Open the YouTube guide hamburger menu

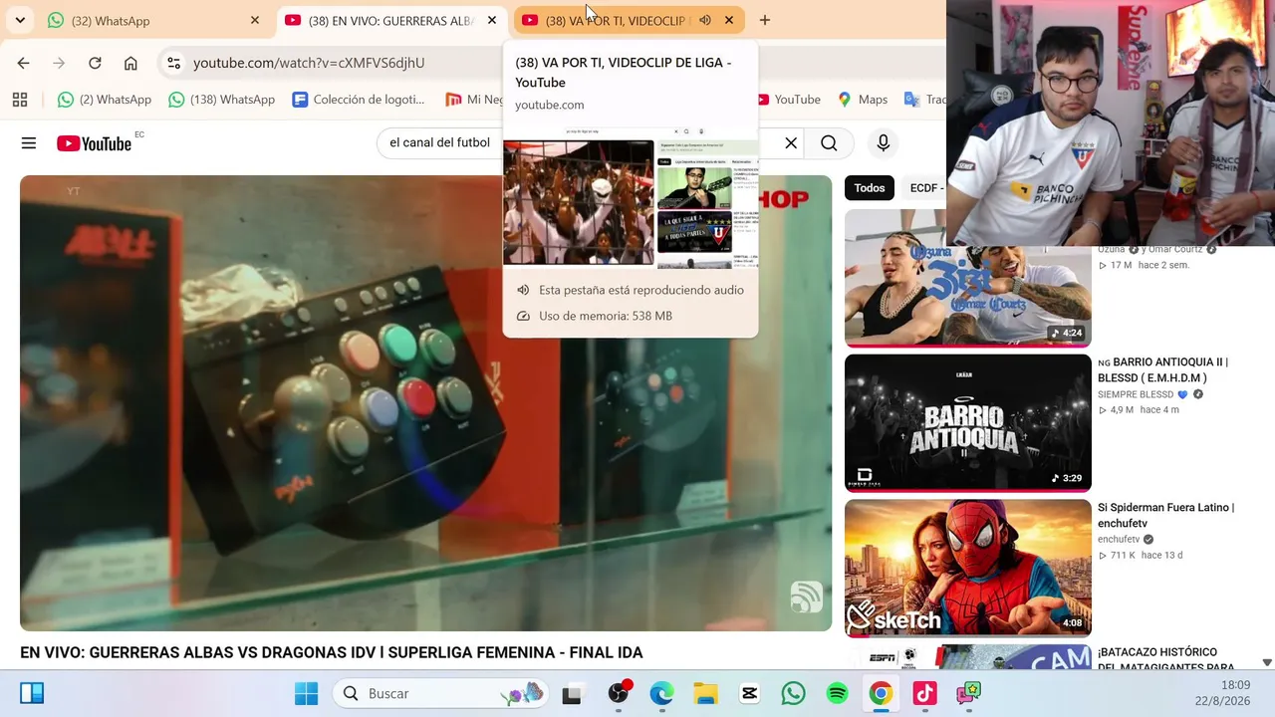pyautogui.click(x=29, y=143)
